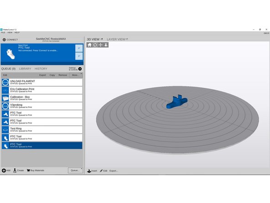Select the Test Ring queue item

coord(42,130)
